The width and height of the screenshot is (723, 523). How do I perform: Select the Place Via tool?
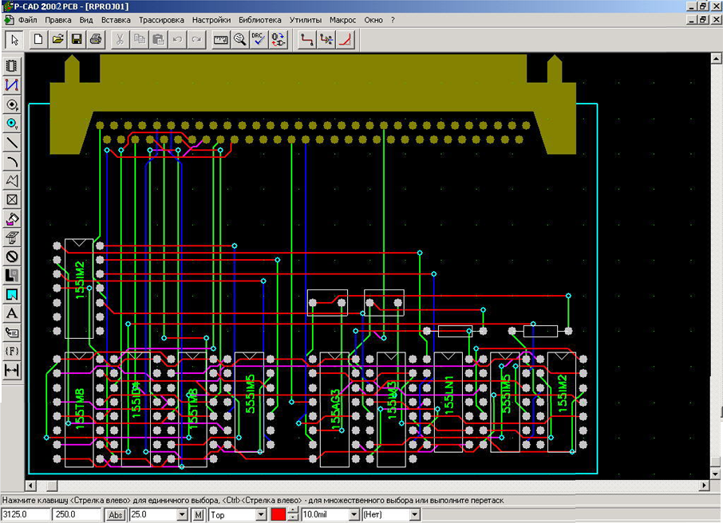[x=12, y=124]
